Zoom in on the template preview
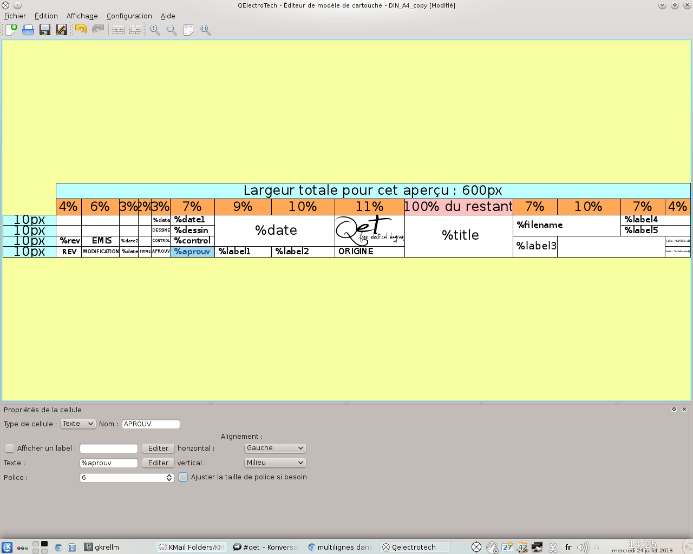 click(x=155, y=30)
